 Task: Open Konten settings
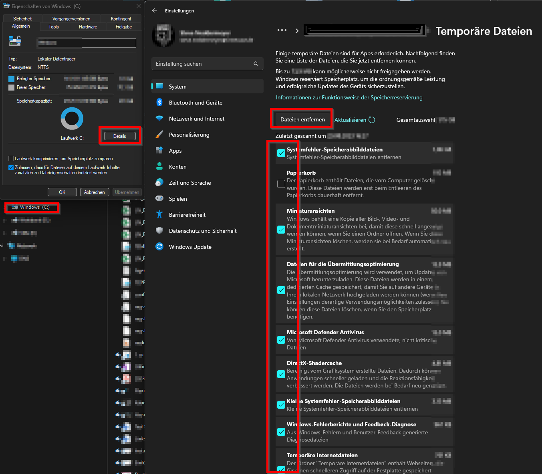[207, 167]
